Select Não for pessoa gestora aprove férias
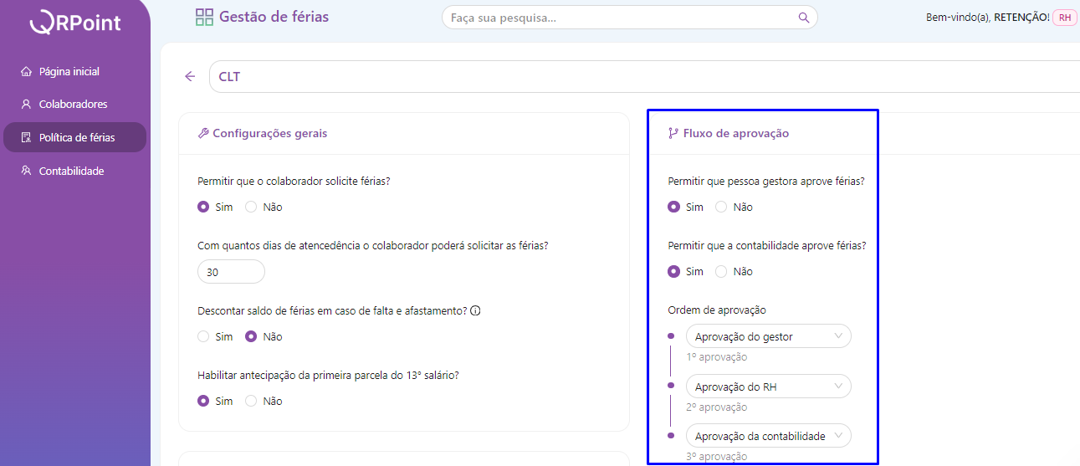Screen dimensions: 1080x466 pyautogui.click(x=721, y=207)
